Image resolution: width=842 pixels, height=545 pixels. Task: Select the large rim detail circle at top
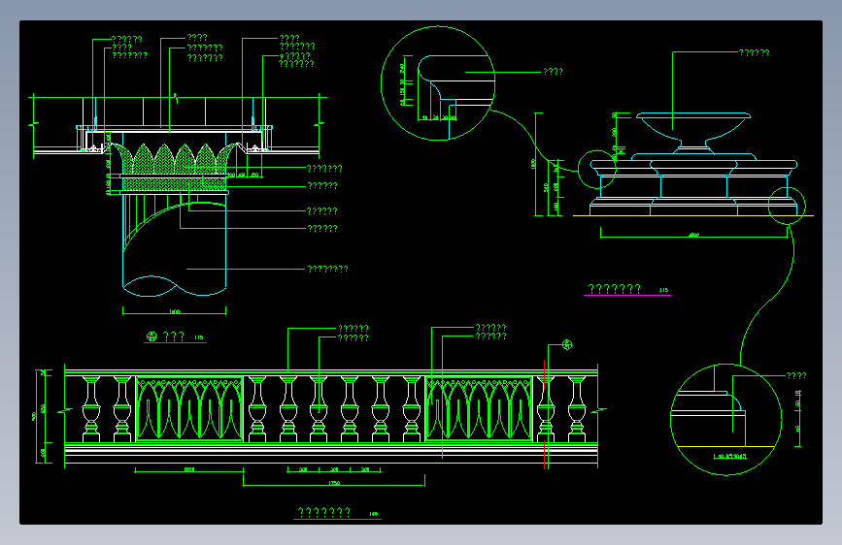(438, 83)
